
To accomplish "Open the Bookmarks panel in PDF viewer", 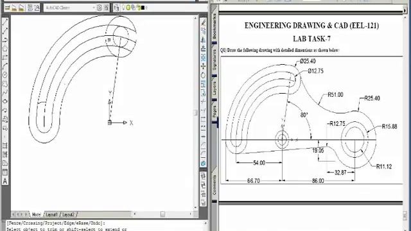I will (214, 26).
